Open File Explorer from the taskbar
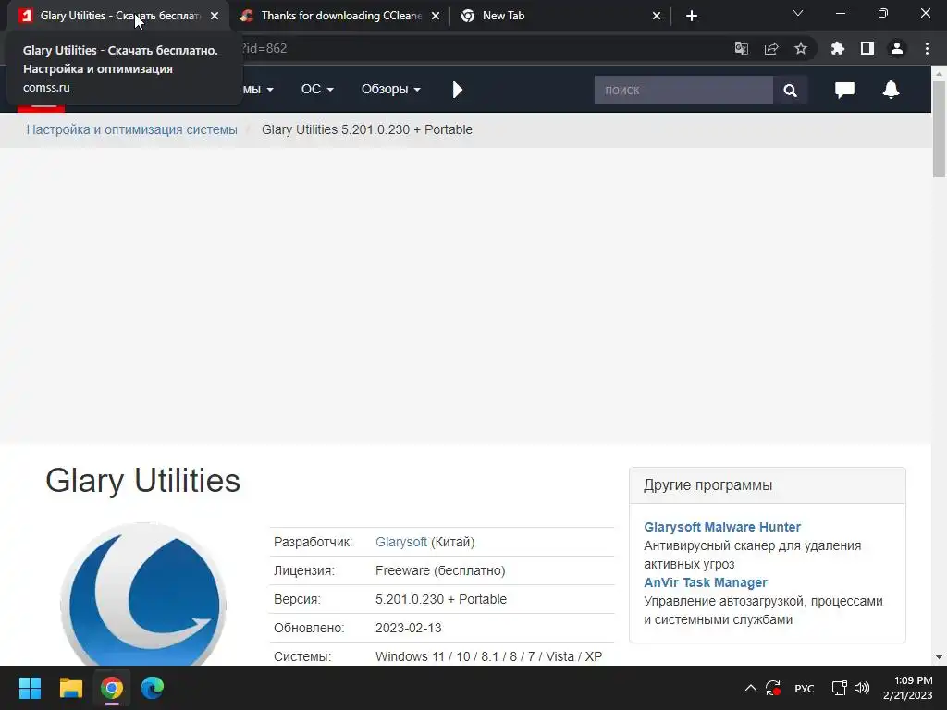The image size is (947, 710). [70, 688]
